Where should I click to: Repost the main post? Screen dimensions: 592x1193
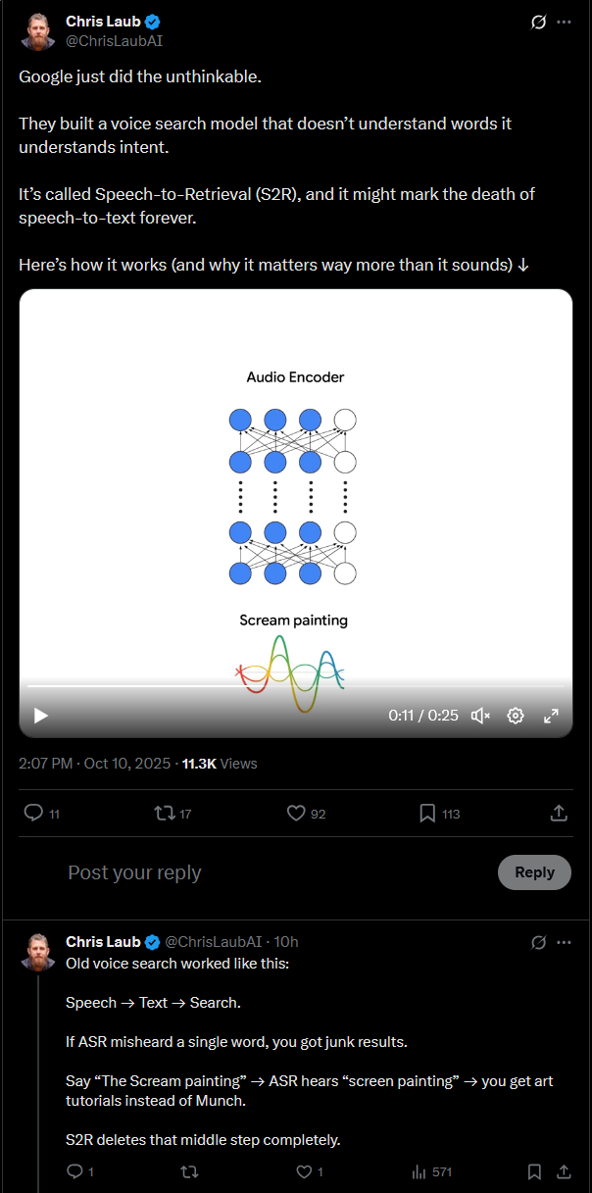[166, 813]
